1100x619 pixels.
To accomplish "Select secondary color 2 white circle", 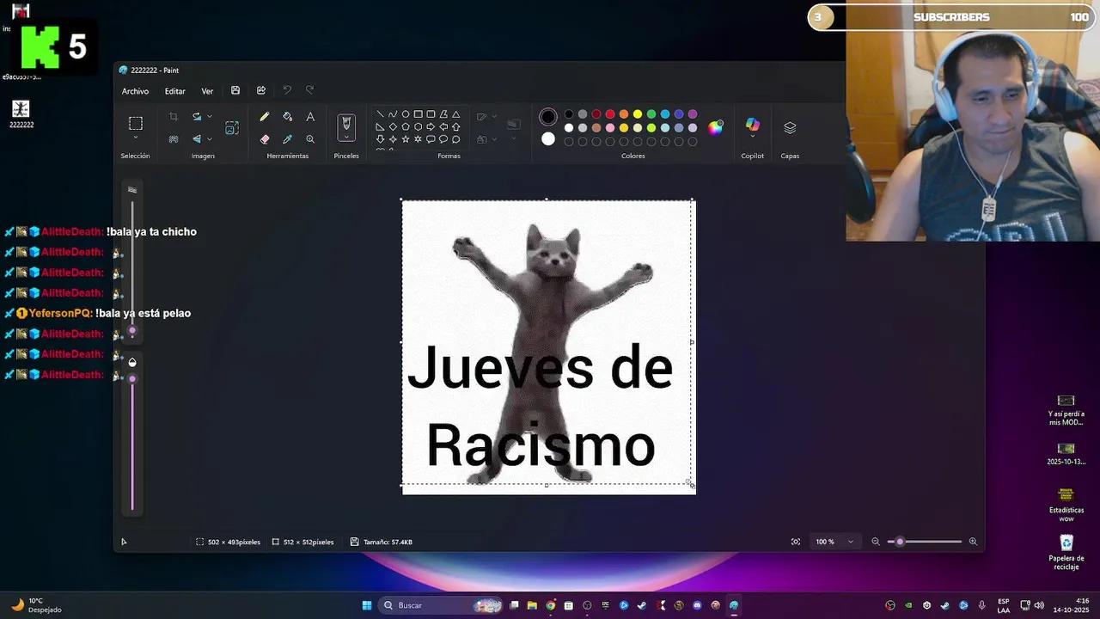I will pos(548,139).
